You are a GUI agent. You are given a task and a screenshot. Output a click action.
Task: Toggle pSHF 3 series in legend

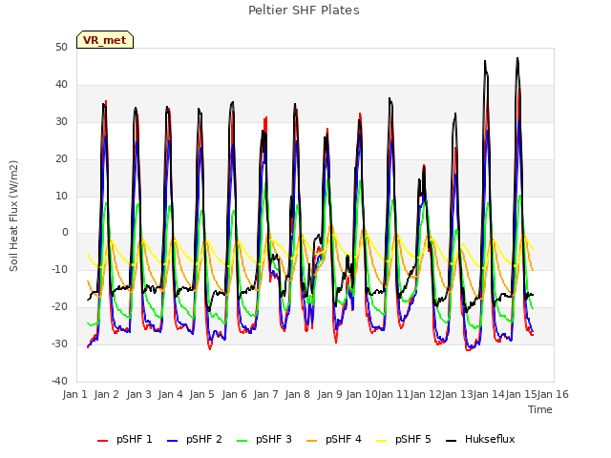click(x=264, y=439)
